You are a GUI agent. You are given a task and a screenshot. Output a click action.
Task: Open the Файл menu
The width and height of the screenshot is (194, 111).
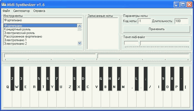[x=6, y=11]
